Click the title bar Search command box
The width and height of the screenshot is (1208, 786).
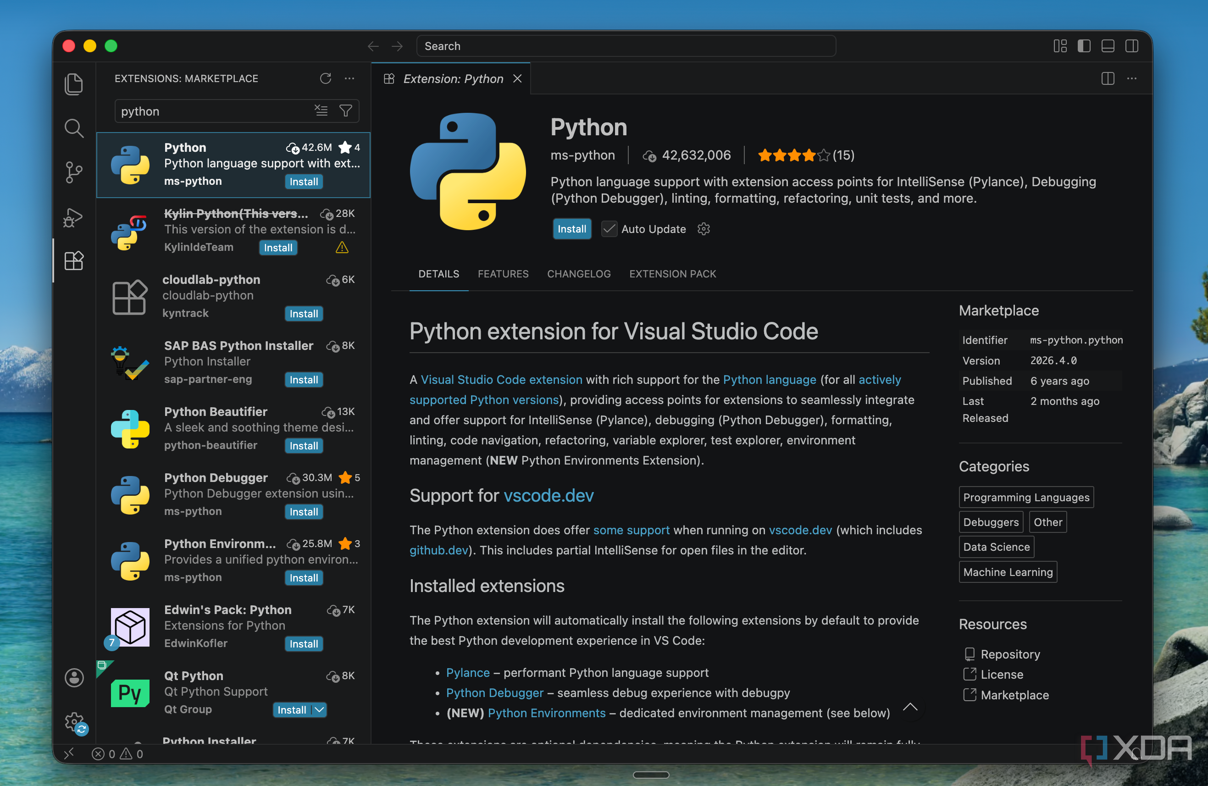[626, 46]
